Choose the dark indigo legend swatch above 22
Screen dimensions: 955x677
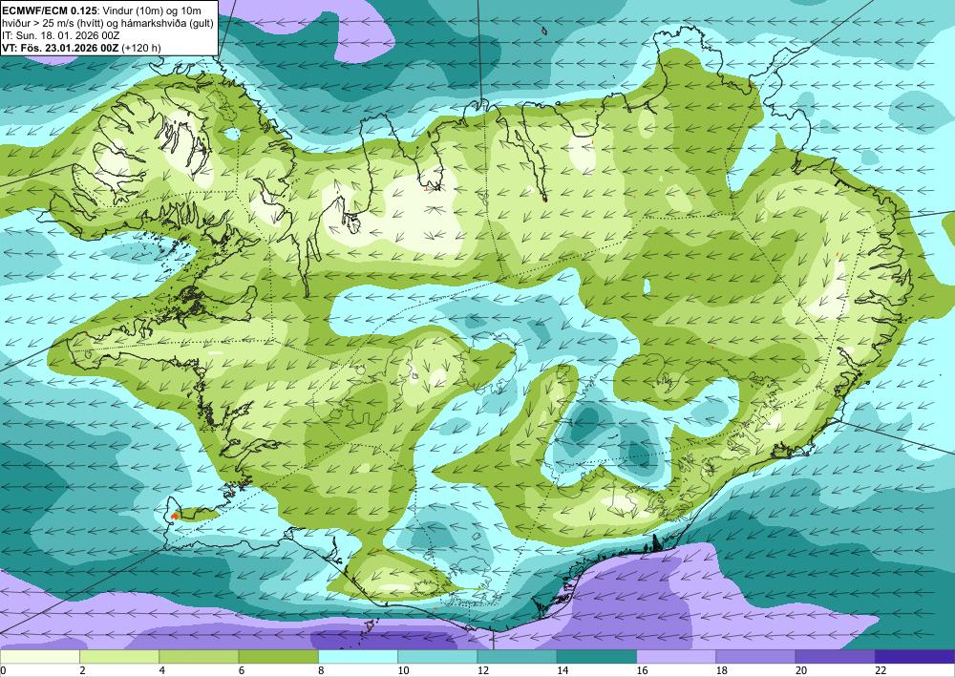tap(915, 656)
